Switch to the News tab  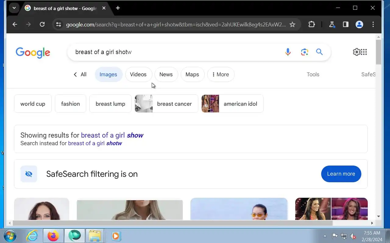click(x=166, y=74)
